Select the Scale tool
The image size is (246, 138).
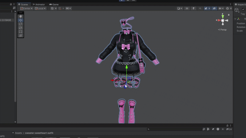(21, 28)
